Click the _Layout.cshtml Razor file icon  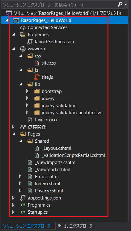point(37,148)
